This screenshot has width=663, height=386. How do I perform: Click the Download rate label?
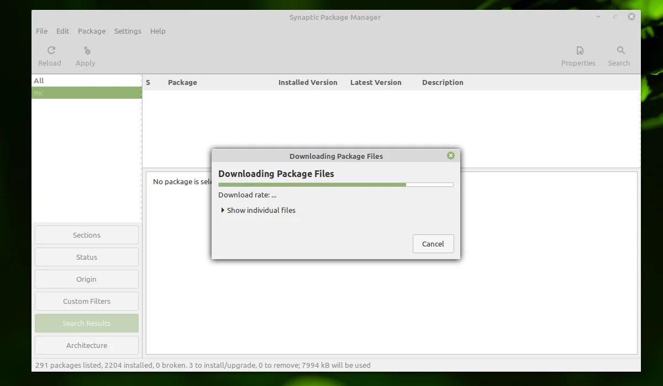click(x=247, y=195)
